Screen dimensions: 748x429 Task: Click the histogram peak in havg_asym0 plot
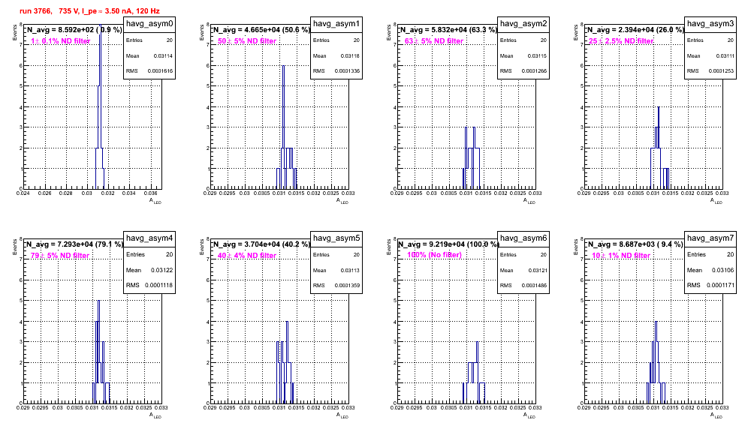(x=100, y=26)
